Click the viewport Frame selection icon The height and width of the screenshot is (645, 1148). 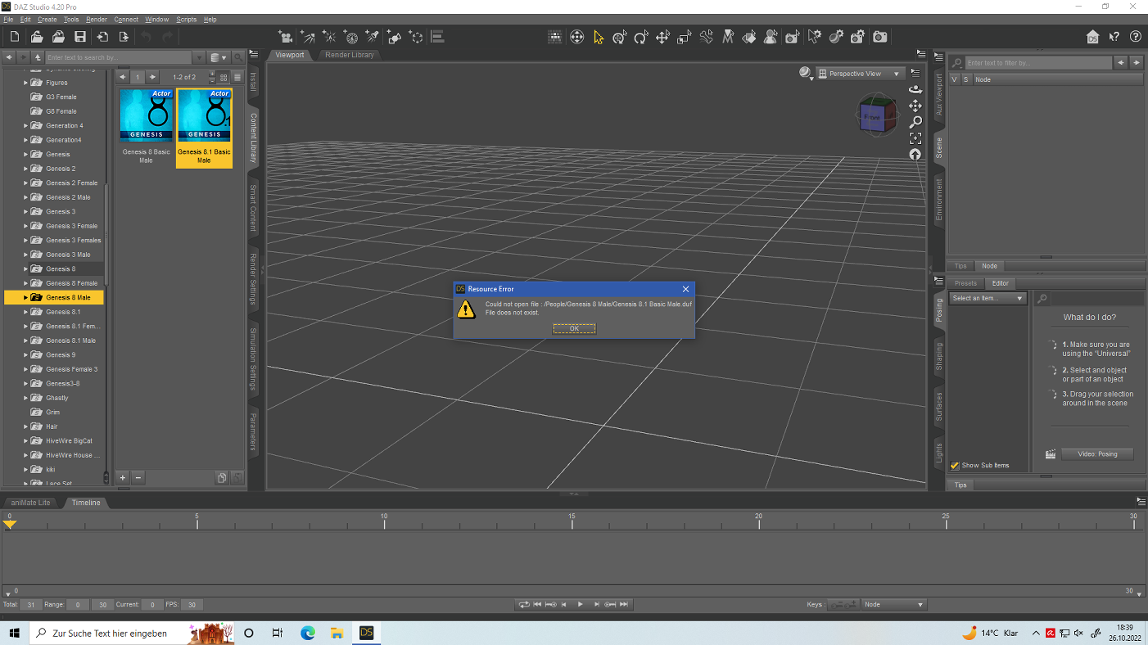click(x=915, y=138)
